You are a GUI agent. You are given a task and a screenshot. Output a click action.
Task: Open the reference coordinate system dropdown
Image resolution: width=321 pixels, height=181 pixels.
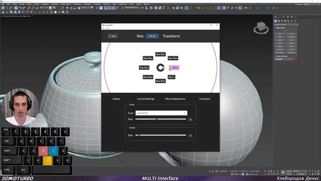(x=86, y=8)
